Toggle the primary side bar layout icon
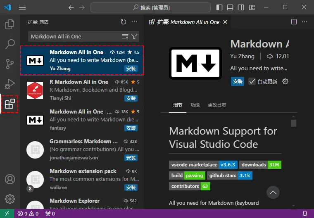314x218 pixels. pyautogui.click(x=219, y=7)
